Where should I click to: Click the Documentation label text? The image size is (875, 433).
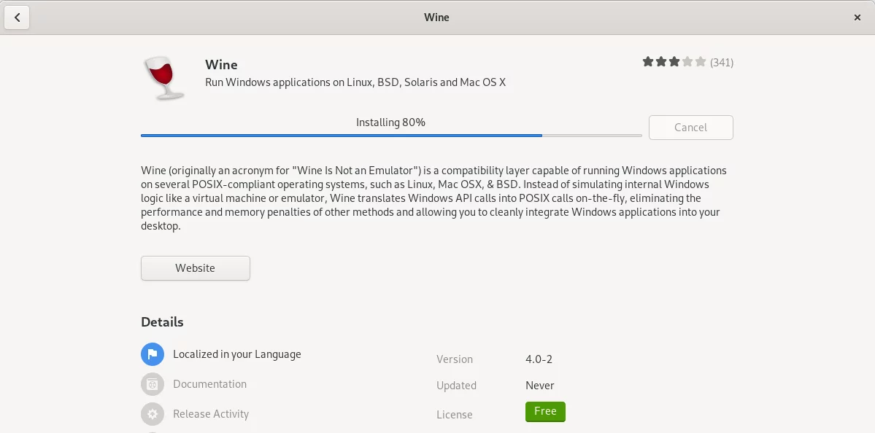210,384
